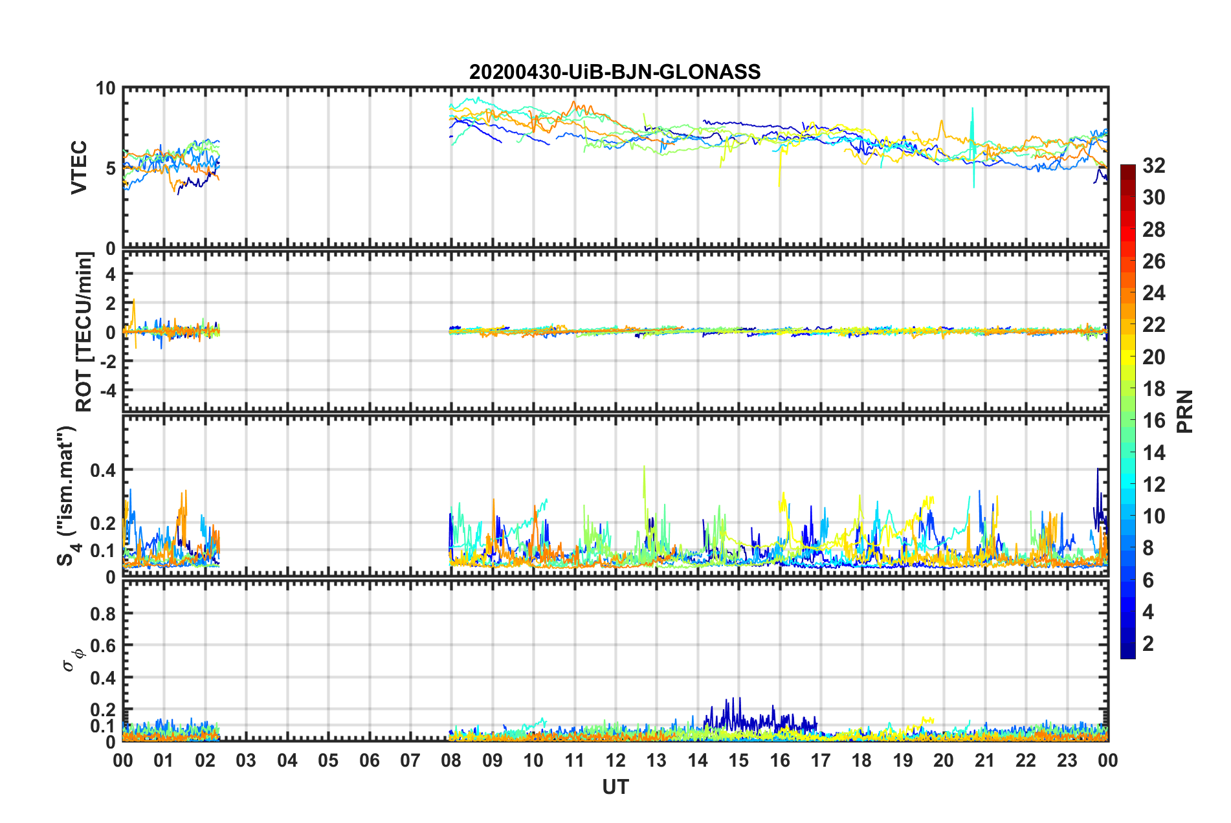Click the ROT [TECU/min] axis label
The width and height of the screenshot is (1231, 823).
83,332
